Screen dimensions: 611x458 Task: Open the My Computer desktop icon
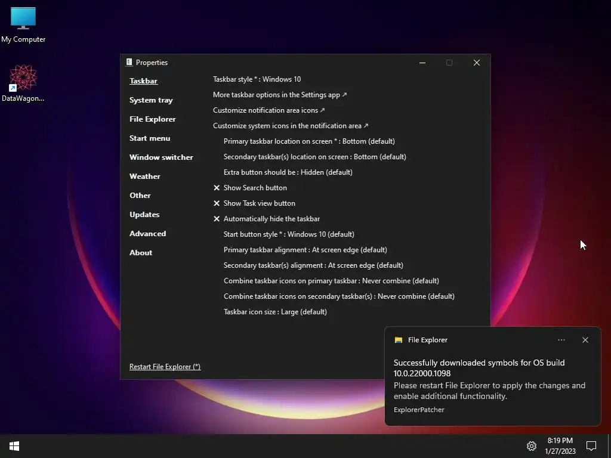click(x=23, y=24)
